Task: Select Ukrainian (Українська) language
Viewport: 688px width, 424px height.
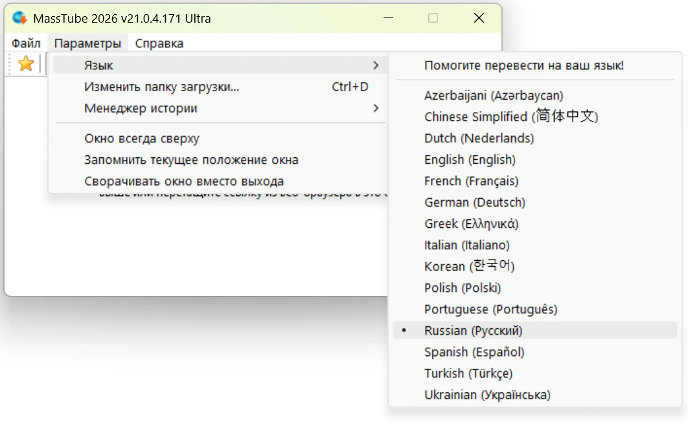Action: click(487, 395)
